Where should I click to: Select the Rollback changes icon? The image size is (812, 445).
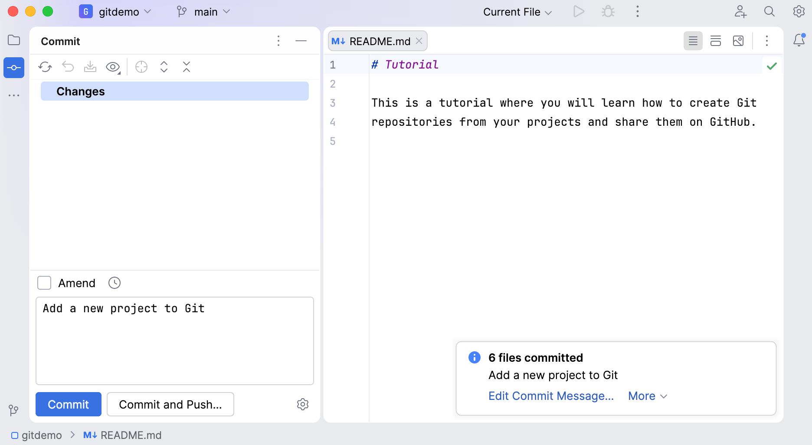pos(68,67)
